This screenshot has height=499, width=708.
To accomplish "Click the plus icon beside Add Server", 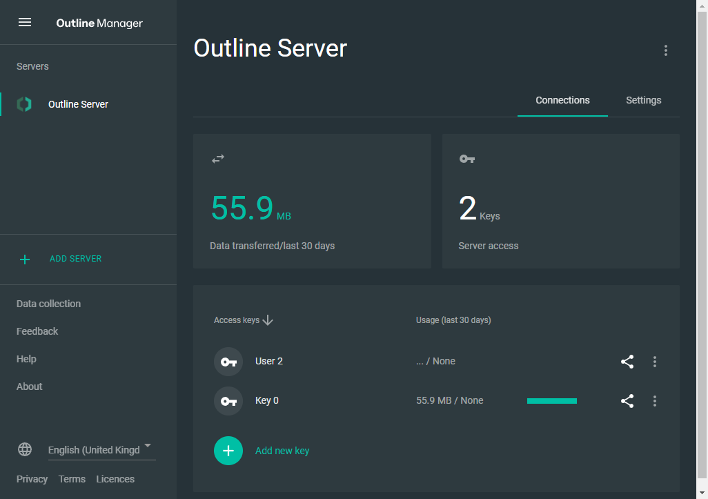I will click(x=25, y=260).
